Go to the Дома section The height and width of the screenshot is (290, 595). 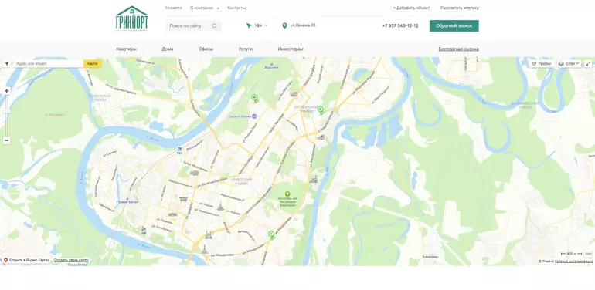coord(168,49)
